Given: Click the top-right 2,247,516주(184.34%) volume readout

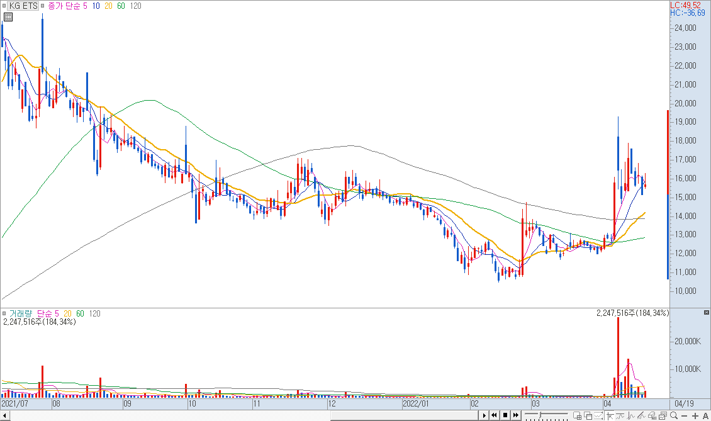Looking at the screenshot, I should tap(632, 313).
